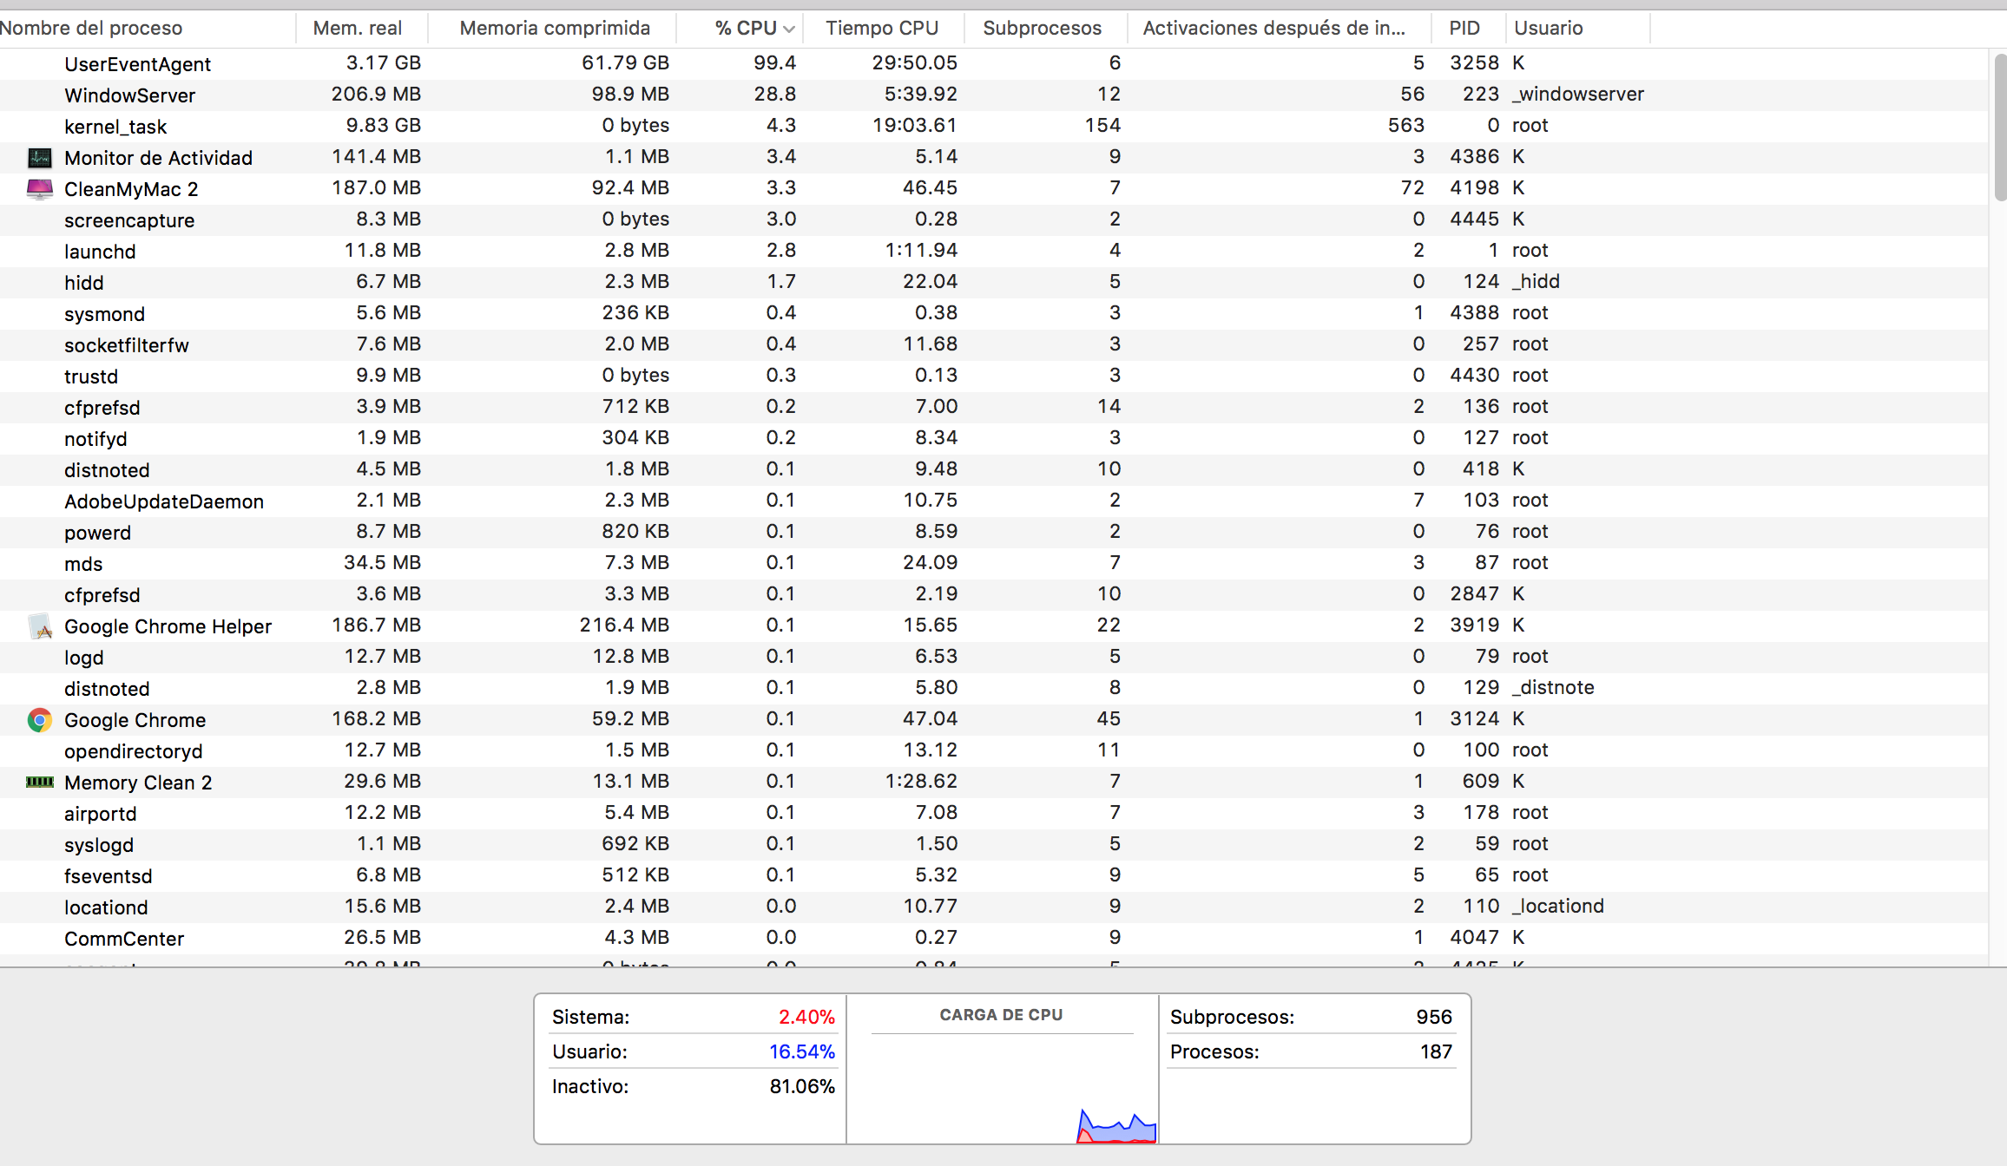Click PID 3258 cell
This screenshot has height=1166, width=2007.
(x=1474, y=62)
